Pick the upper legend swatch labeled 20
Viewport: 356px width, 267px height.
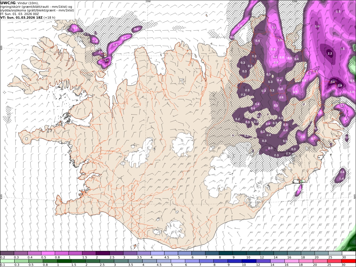click(x=321, y=253)
